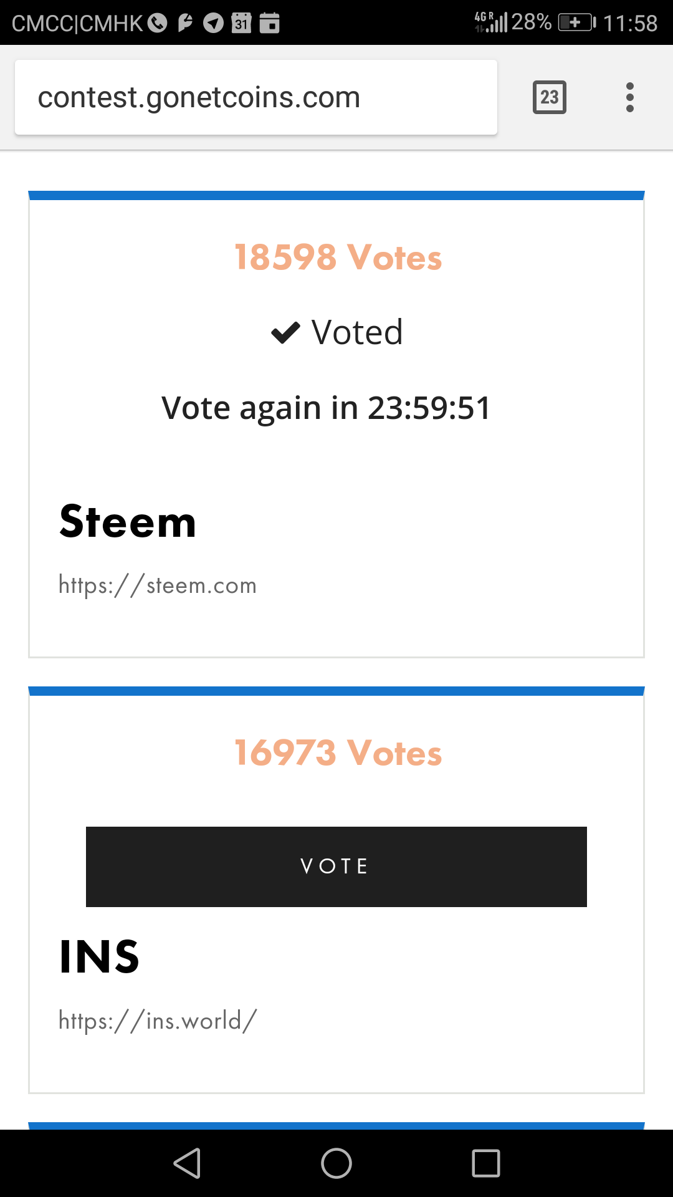Click the Voted checkmark icon for Steem

(285, 332)
